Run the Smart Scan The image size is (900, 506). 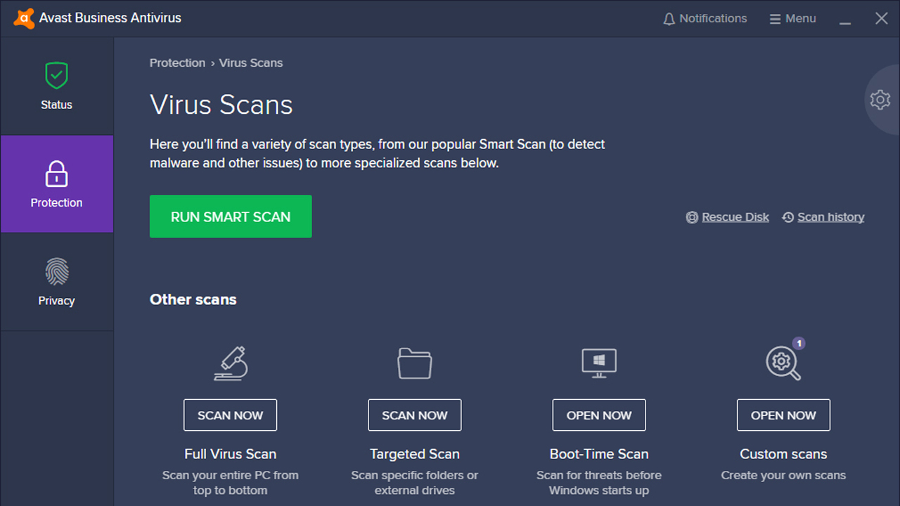231,216
